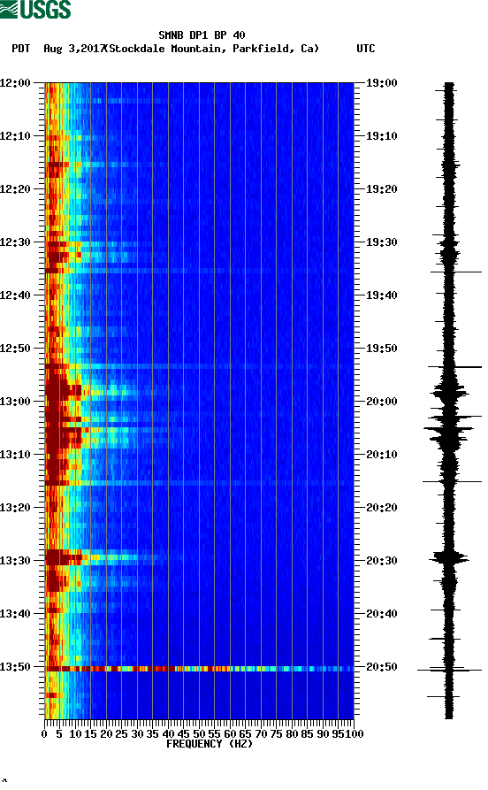488x790 pixels.
Task: Click the 0 Hz frequency tick label
Action: tap(44, 734)
